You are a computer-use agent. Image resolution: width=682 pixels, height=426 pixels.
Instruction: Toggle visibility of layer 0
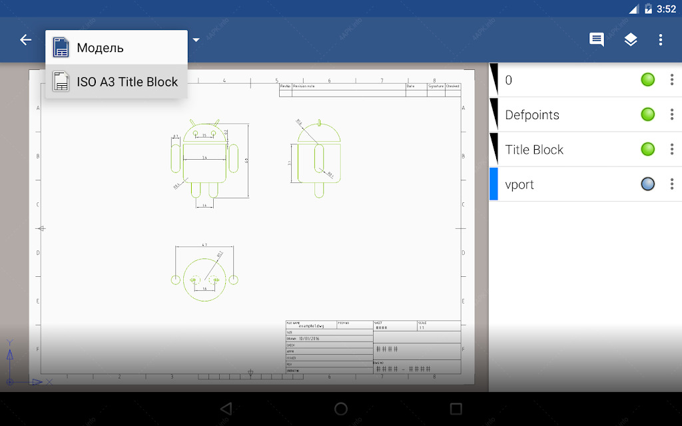pyautogui.click(x=647, y=80)
